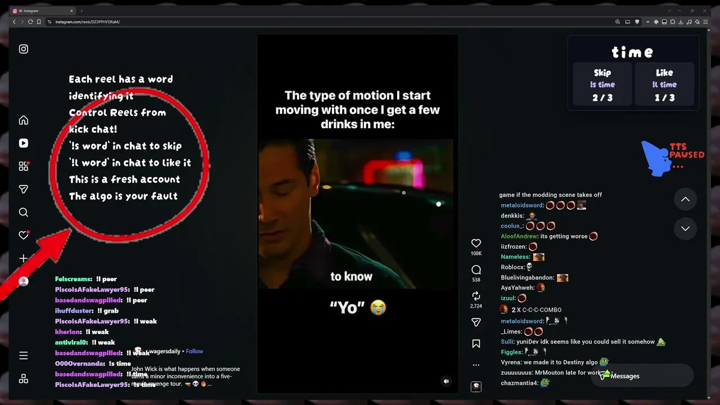The width and height of the screenshot is (720, 405).
Task: Go to Instagram Home feed
Action: coord(24,120)
